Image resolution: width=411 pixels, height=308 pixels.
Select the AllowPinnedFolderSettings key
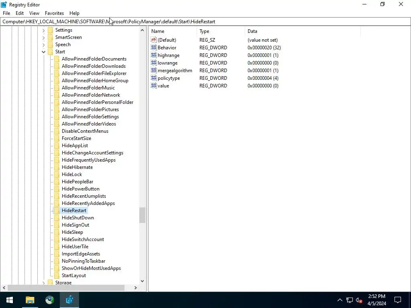[x=90, y=117]
